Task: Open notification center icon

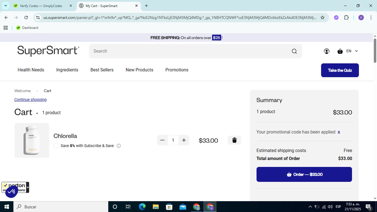Action: [x=369, y=207]
